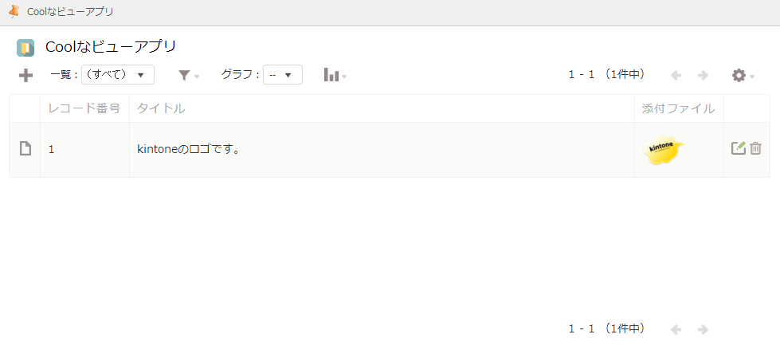The image size is (780, 350).
Task: Open the kintone logo attachment thumbnail
Action: pos(664,149)
